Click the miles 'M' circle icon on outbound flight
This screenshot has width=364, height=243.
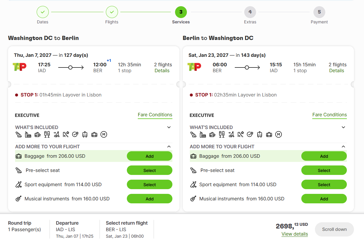(103, 135)
